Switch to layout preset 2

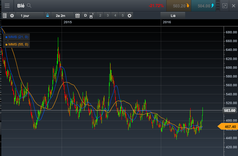(100, 15)
